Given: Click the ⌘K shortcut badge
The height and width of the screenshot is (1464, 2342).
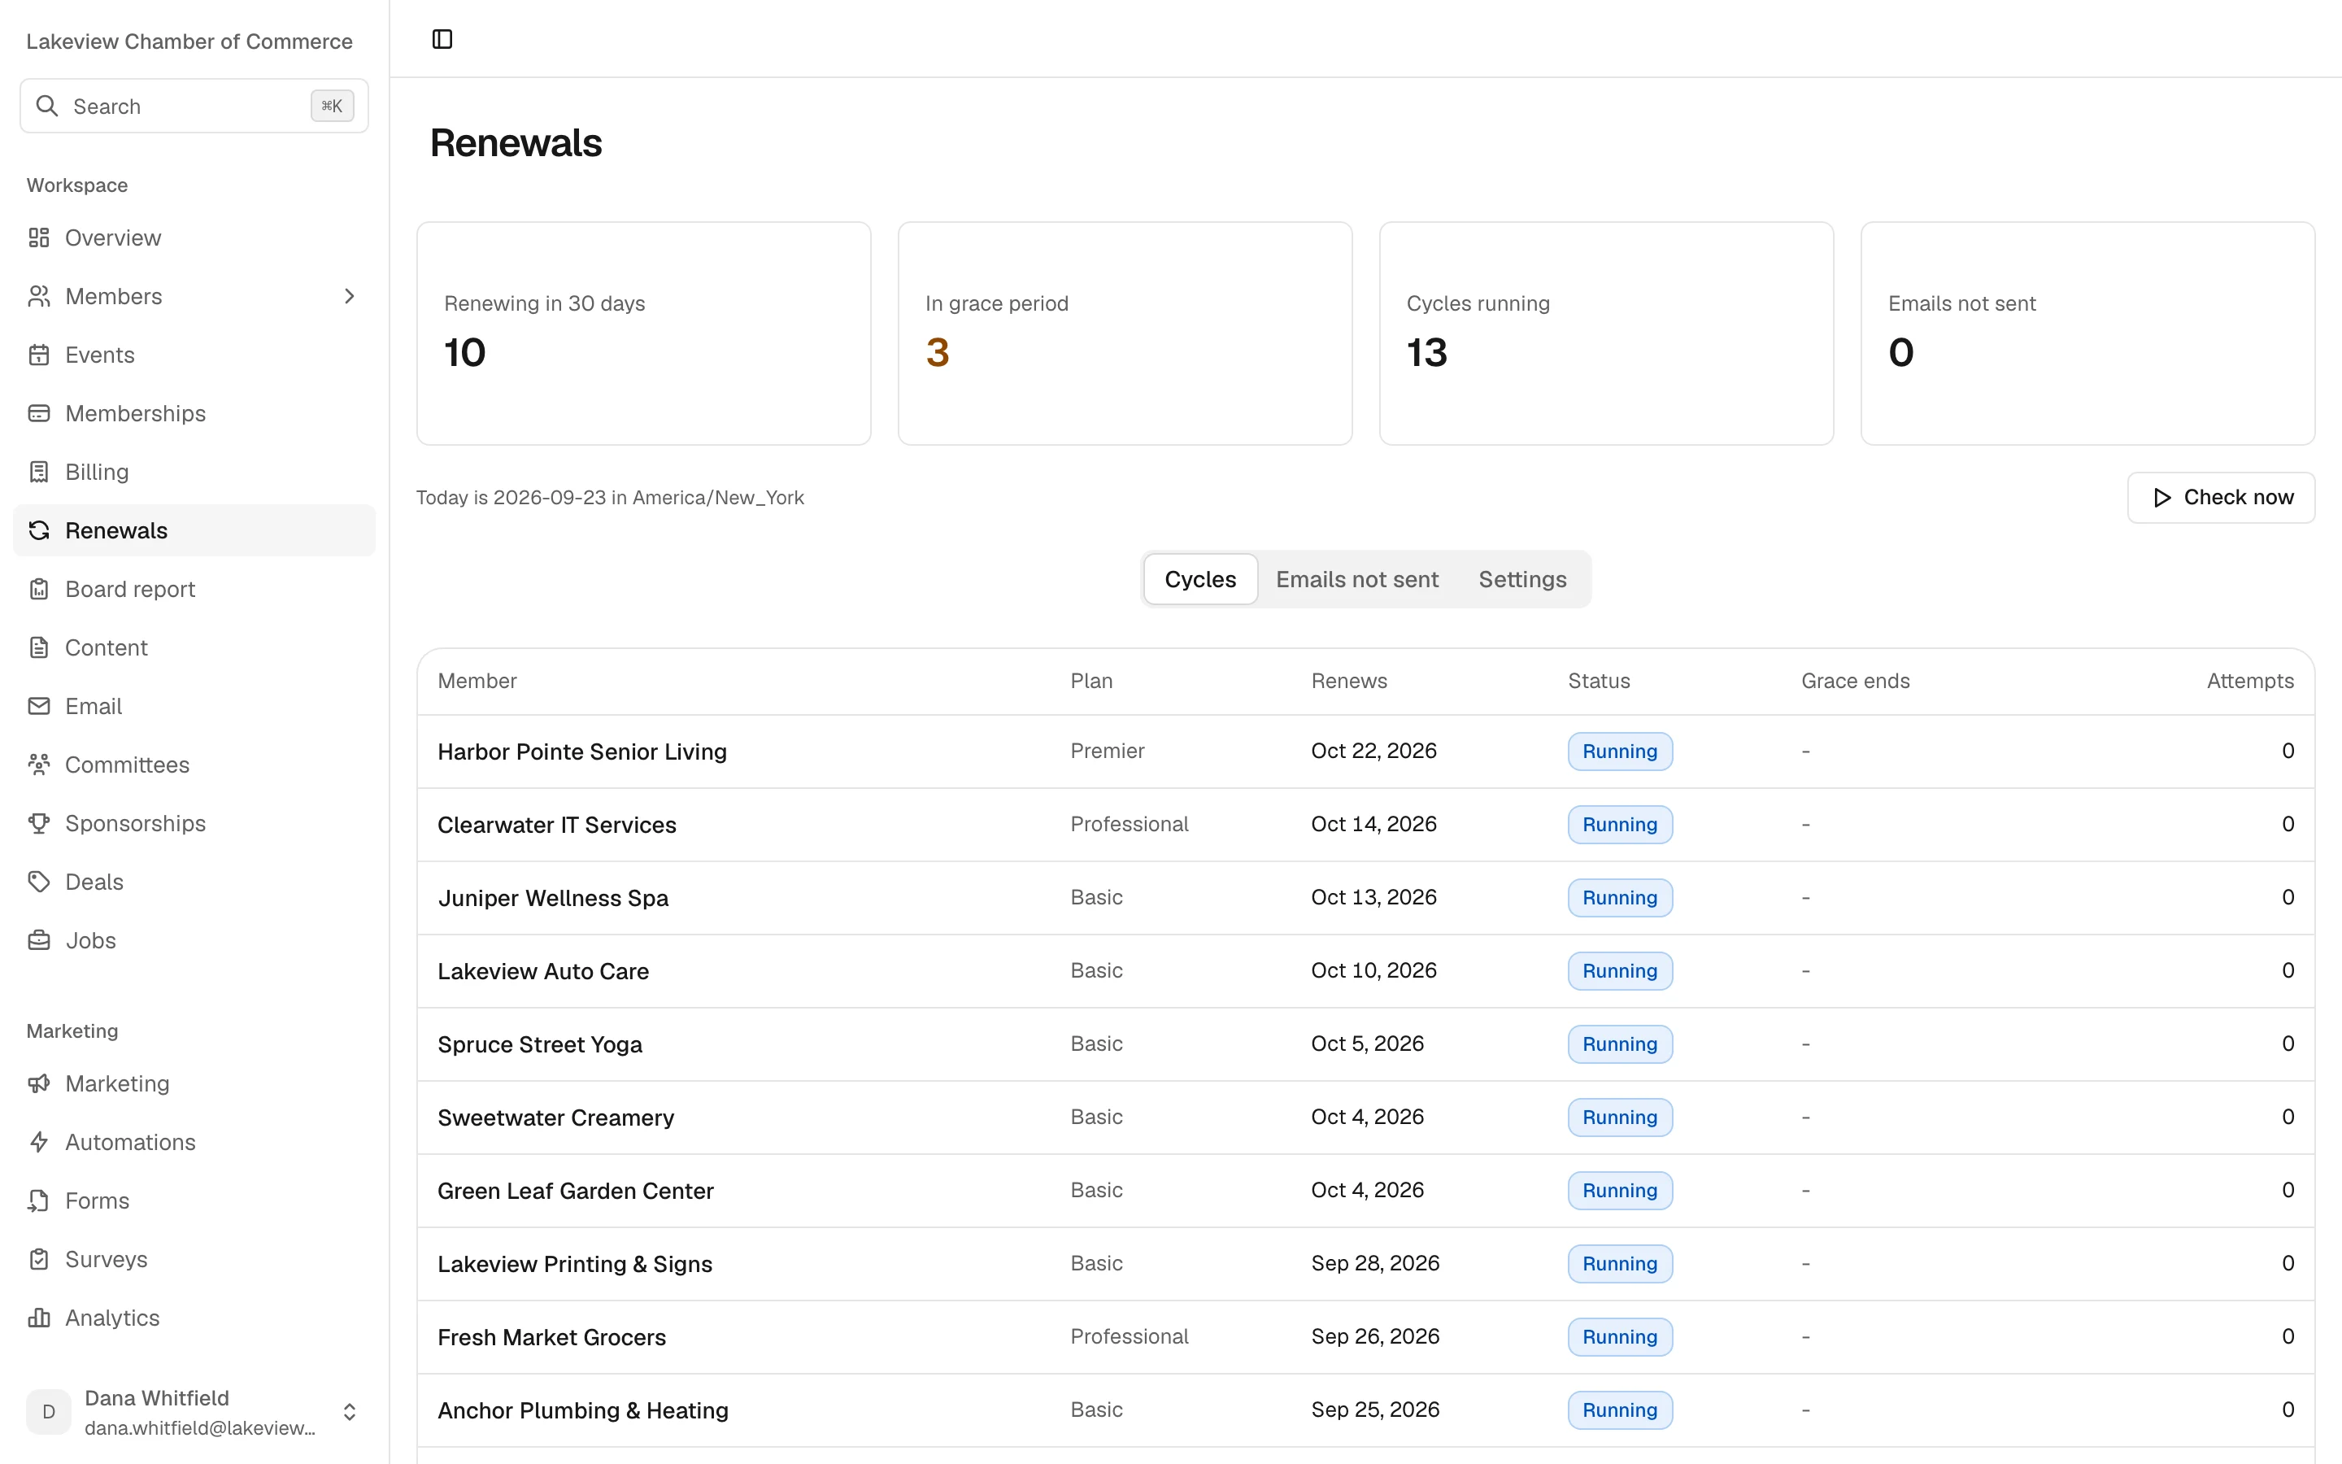Looking at the screenshot, I should coord(332,107).
